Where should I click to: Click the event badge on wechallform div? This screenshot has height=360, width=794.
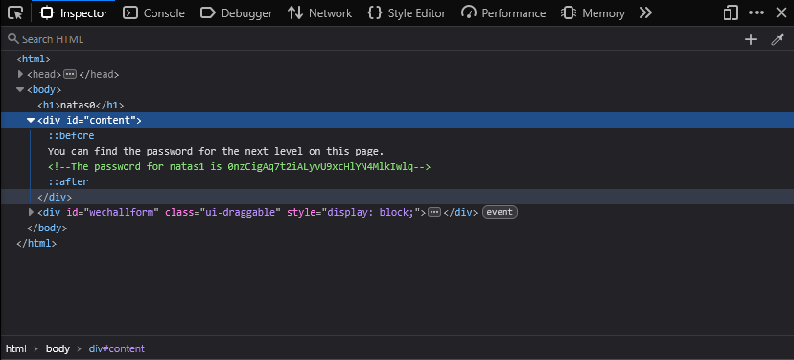tap(500, 212)
